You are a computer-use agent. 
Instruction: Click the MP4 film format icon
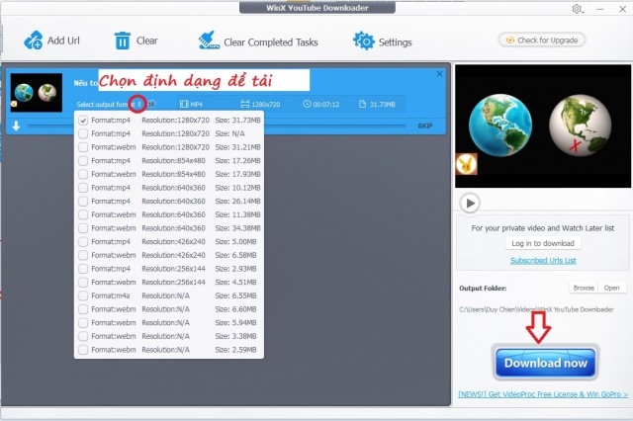click(184, 104)
